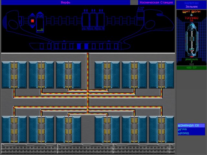Select the sixth upper-row hangar bay
The height and width of the screenshot is (155, 207).
162,75
